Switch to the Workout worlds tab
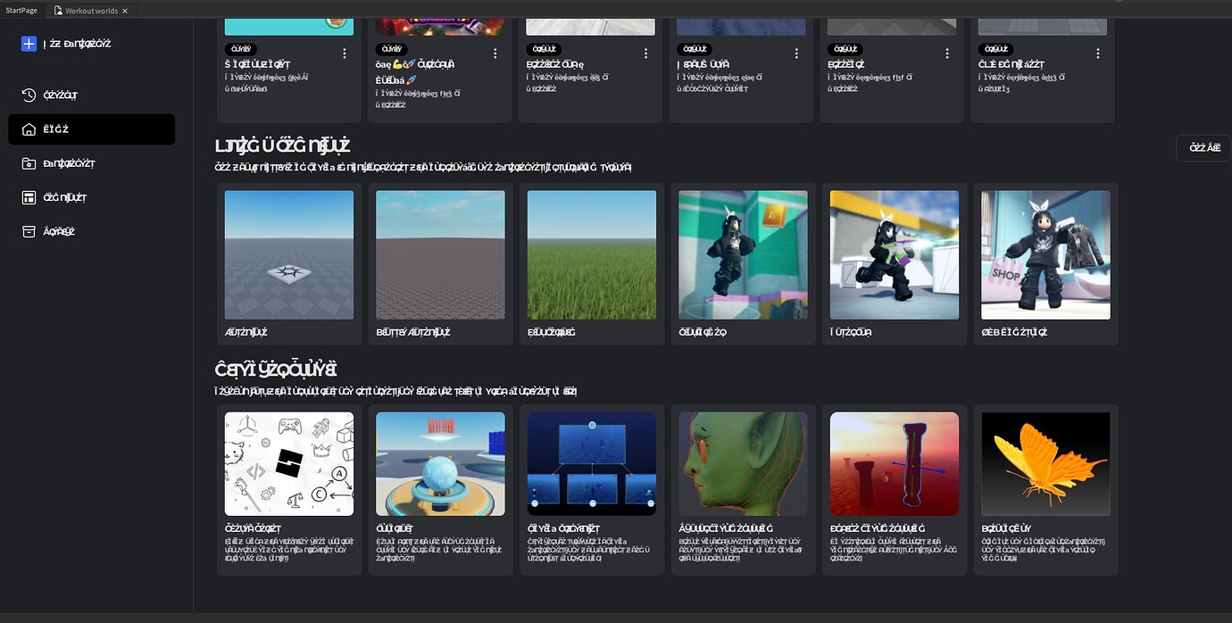The height and width of the screenshot is (623, 1232). click(x=89, y=11)
